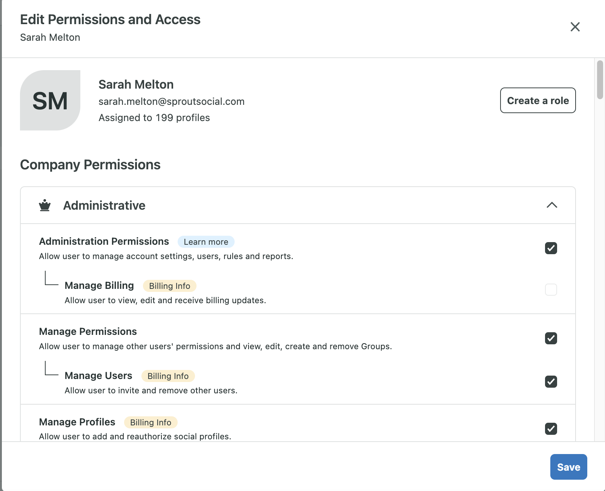Uncheck the Manage Permissions checkbox
This screenshot has width=605, height=491.
pos(551,338)
